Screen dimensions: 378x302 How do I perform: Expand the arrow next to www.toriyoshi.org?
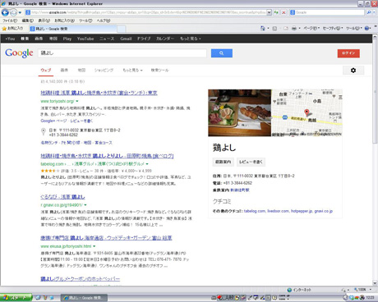77,101
